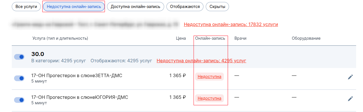Open the 17-ОН Прогестерон в слюнеЗЕТТА-ДМС service name
Screen dimensions: 363x112
(x=77, y=75)
